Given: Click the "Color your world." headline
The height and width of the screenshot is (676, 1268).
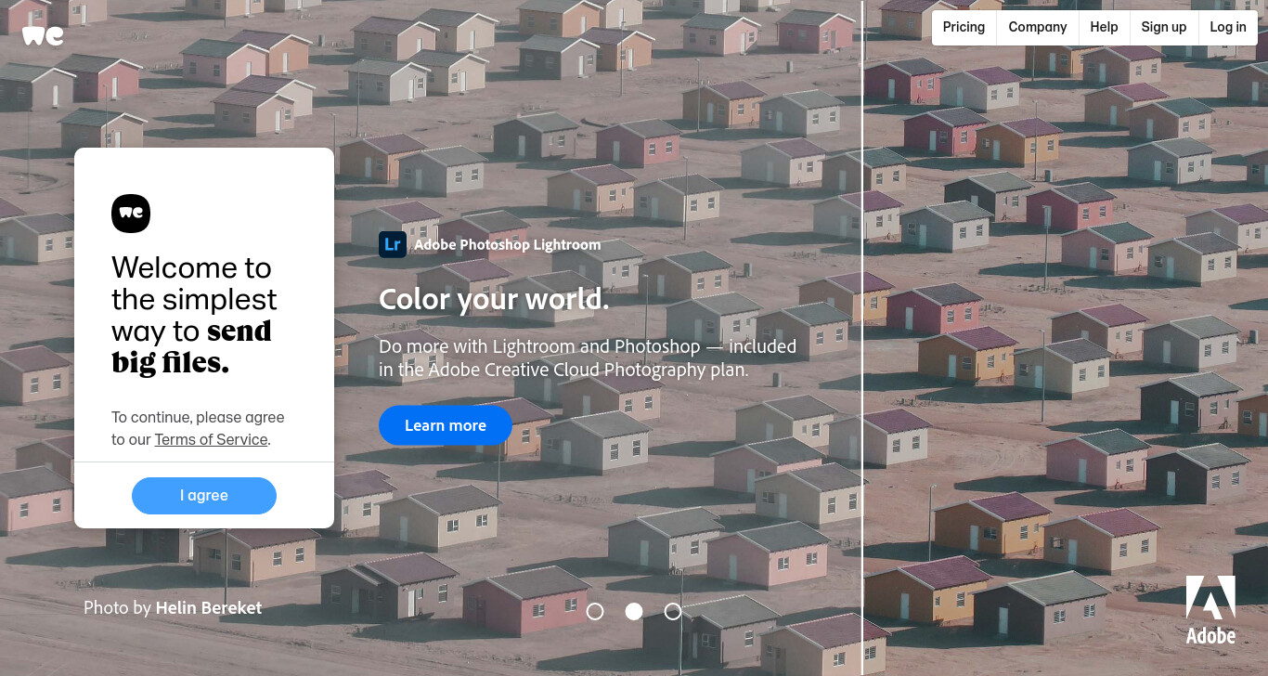Looking at the screenshot, I should 494,300.
